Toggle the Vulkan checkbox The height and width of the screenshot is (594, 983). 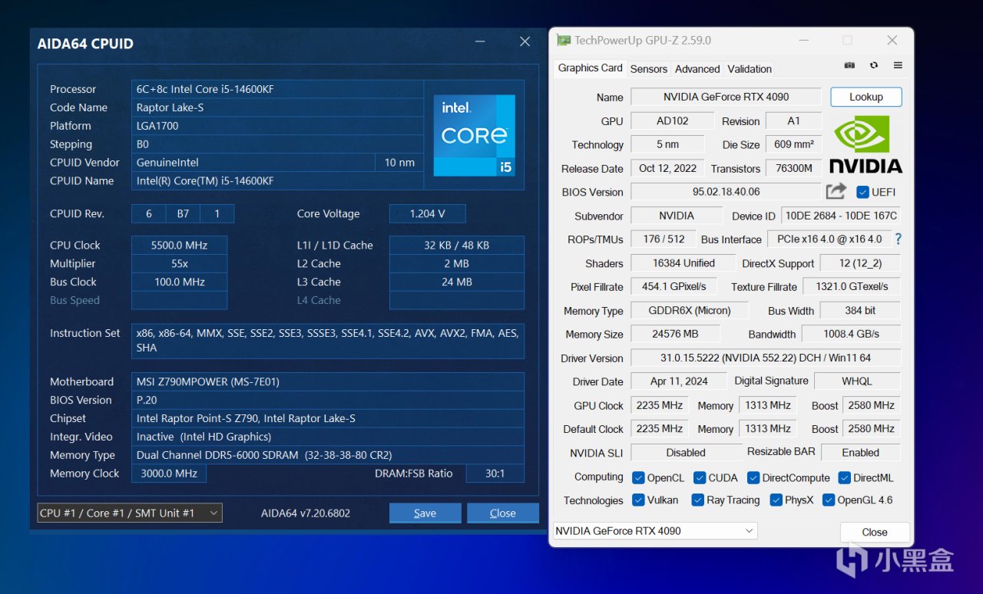[x=638, y=500]
